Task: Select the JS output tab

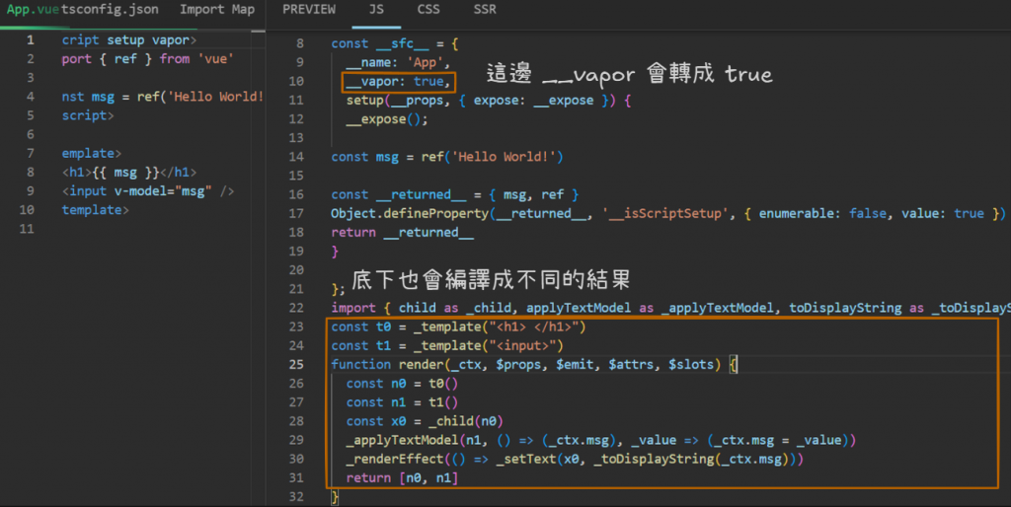Action: [x=376, y=10]
